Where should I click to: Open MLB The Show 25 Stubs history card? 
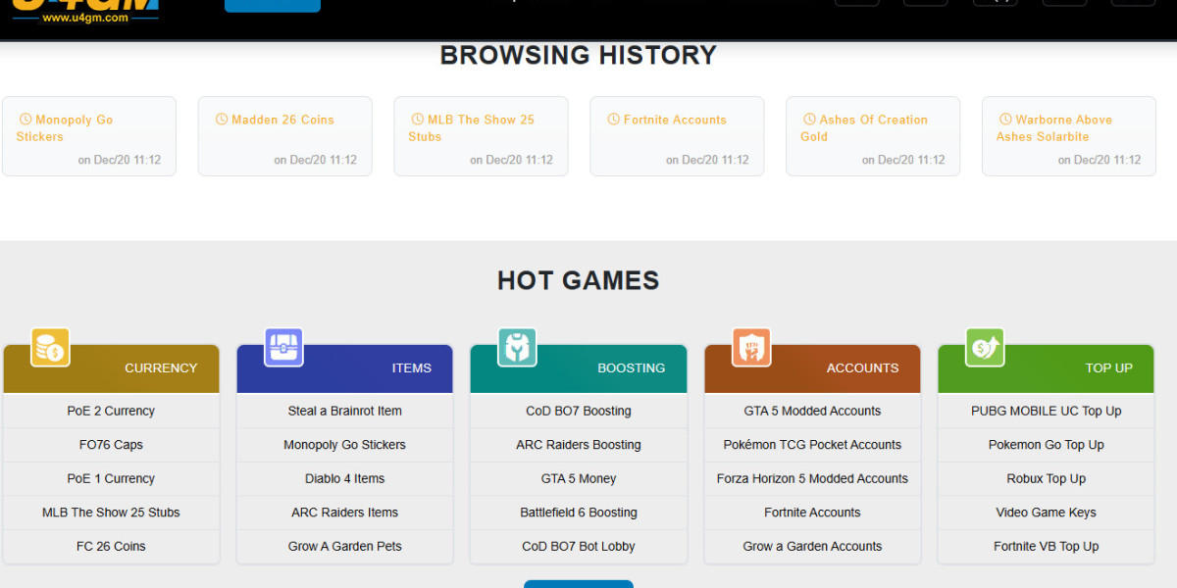[x=480, y=136]
